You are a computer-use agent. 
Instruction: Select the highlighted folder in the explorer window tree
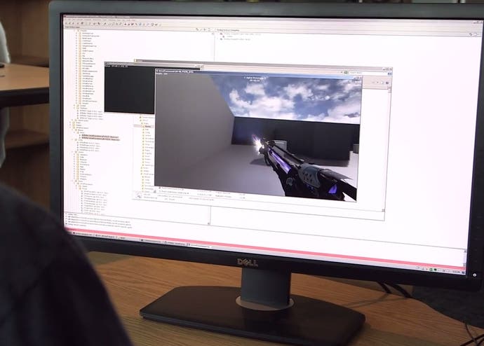pyautogui.click(x=147, y=126)
